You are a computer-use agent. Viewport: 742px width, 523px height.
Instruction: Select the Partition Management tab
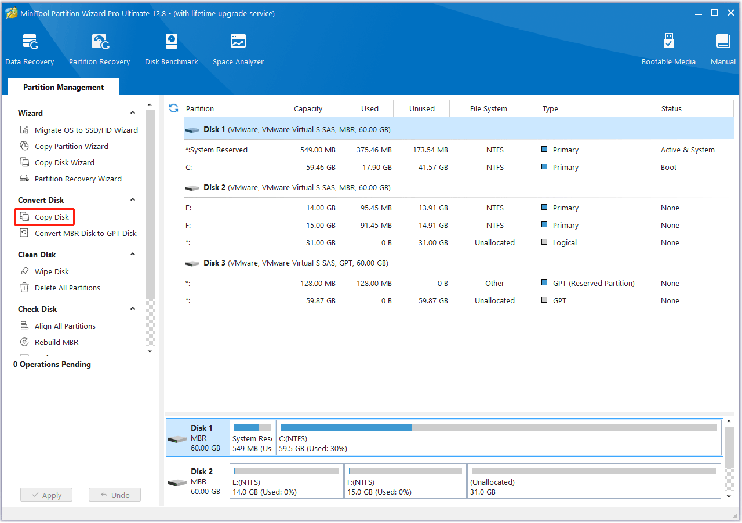[63, 87]
